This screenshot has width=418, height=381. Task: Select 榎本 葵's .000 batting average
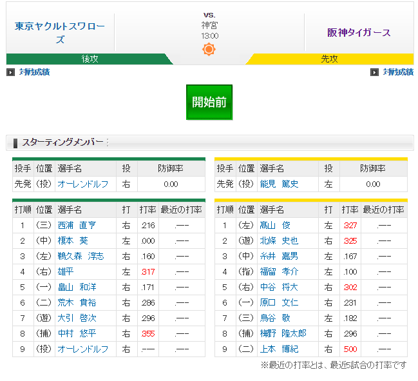pos(148,241)
